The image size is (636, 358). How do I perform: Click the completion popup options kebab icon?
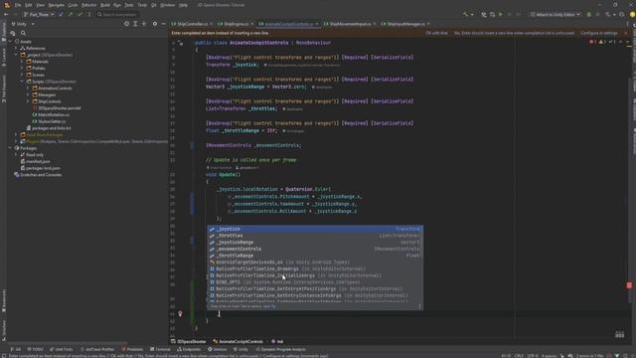419,306
